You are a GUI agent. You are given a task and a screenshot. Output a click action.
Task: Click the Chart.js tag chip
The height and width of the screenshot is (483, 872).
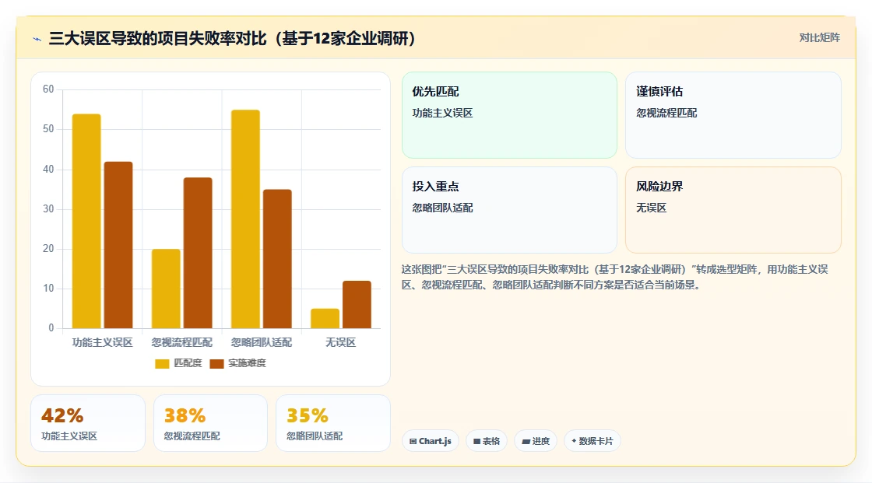coord(431,441)
